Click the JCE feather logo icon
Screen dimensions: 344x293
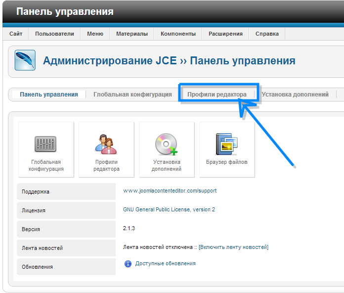[x=25, y=61]
